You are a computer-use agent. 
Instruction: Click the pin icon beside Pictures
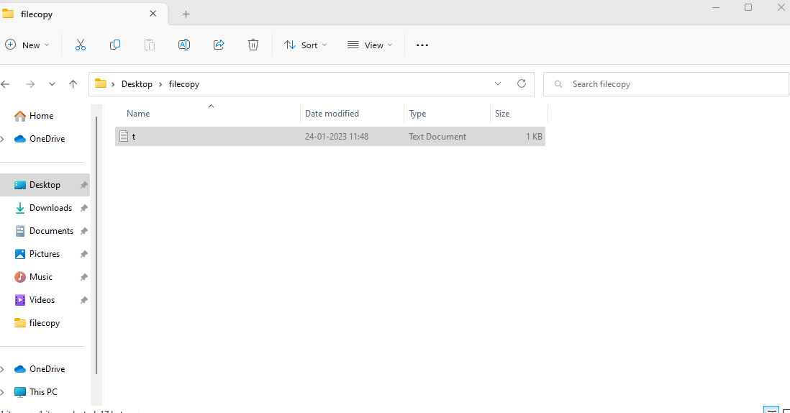(83, 255)
